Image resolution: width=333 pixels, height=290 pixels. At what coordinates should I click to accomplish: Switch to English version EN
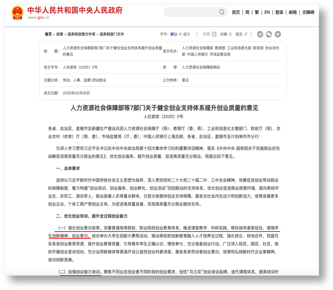point(267,12)
